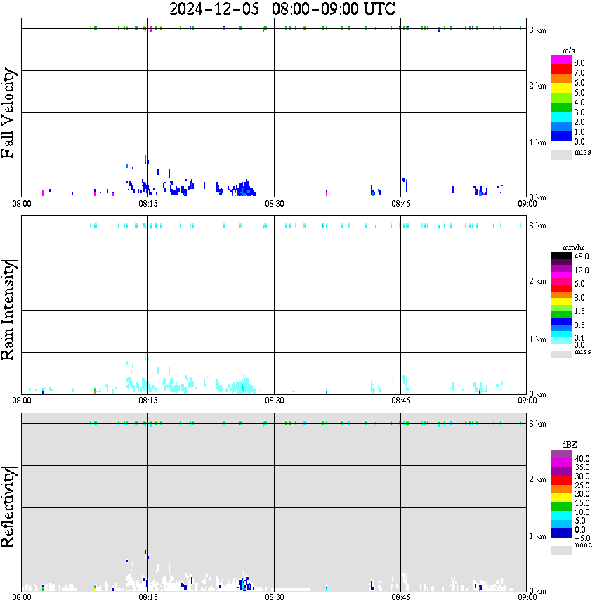The height and width of the screenshot is (610, 597).
Task: Click the yellow swatch in dBZ legend
Action: 561,498
